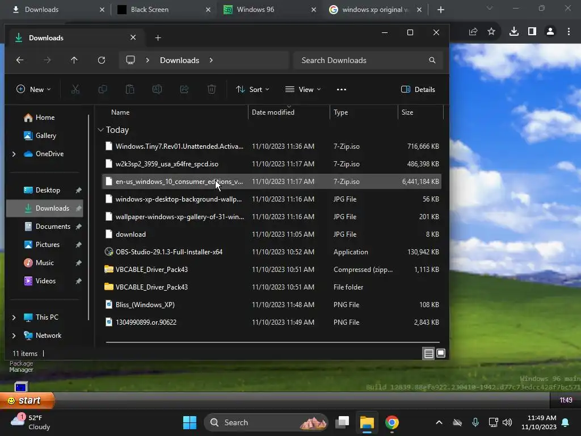Expand This PC tree node
Viewport: 581px width, 436px height.
pos(14,317)
